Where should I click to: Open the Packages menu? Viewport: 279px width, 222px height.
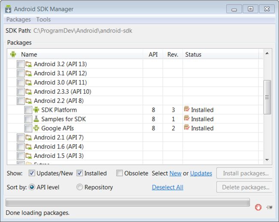click(18, 19)
